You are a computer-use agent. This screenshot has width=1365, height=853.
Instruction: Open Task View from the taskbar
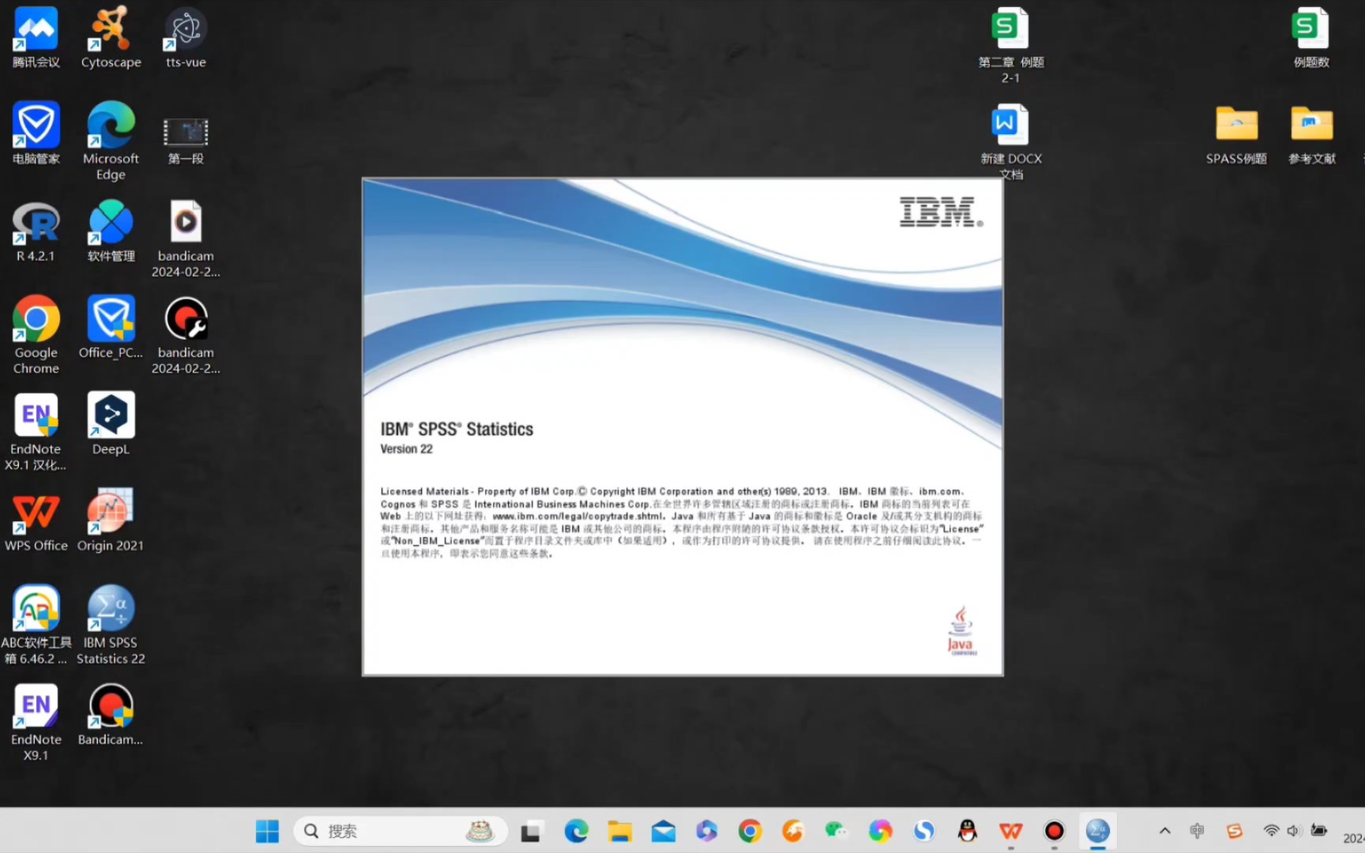coord(531,831)
